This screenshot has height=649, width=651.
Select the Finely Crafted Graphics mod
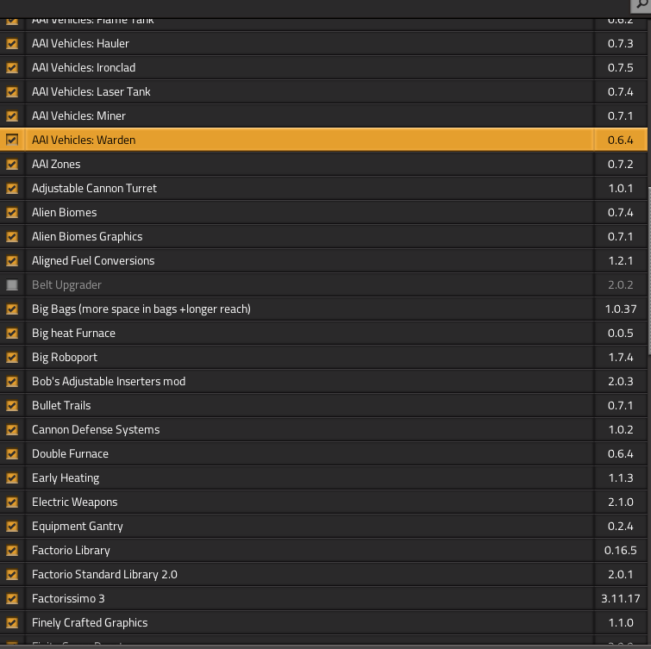tap(90, 622)
